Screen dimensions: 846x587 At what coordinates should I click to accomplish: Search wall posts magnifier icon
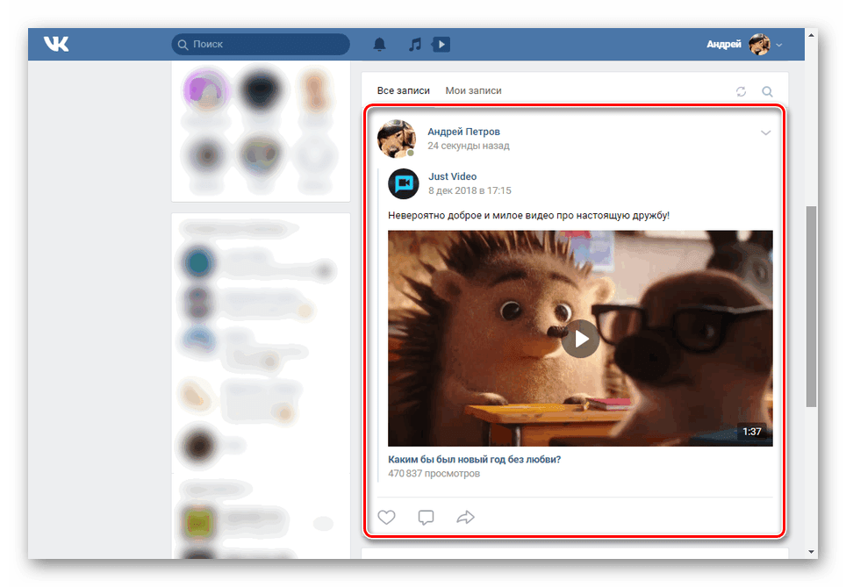(x=767, y=92)
